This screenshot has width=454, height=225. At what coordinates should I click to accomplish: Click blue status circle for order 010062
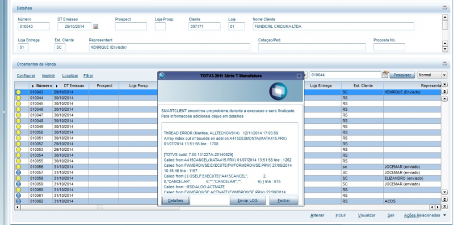[x=18, y=201]
